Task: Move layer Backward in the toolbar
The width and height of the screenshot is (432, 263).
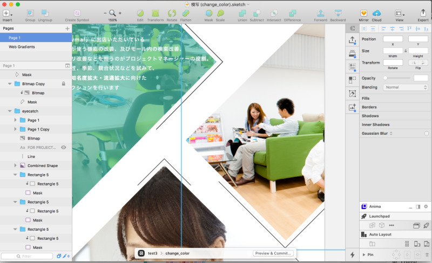Action: 338,13
